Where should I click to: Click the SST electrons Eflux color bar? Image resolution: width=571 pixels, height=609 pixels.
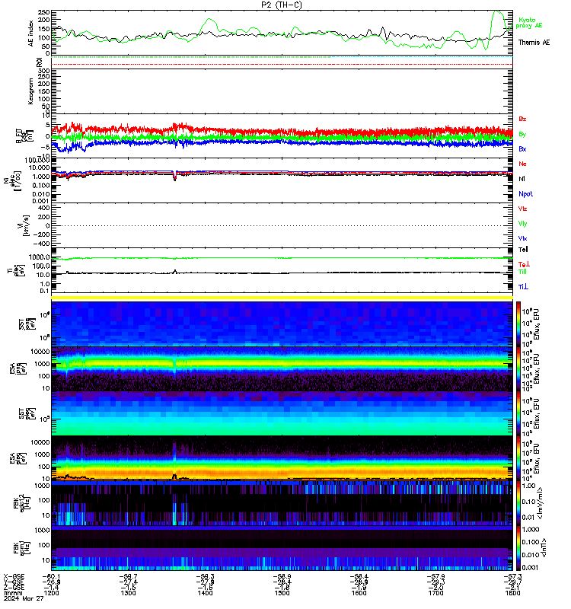518,413
